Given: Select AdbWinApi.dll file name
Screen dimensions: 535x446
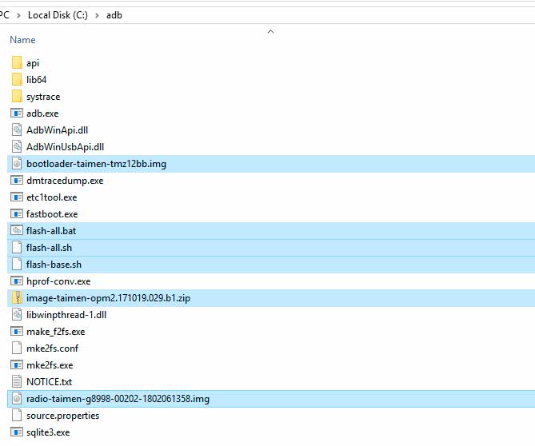Looking at the screenshot, I should 57,130.
